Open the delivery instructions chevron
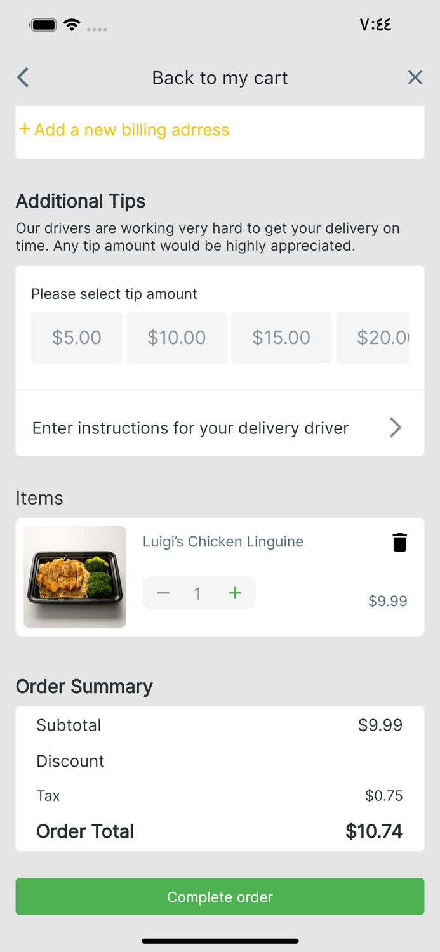Screen dimensions: 440x952 point(395,428)
